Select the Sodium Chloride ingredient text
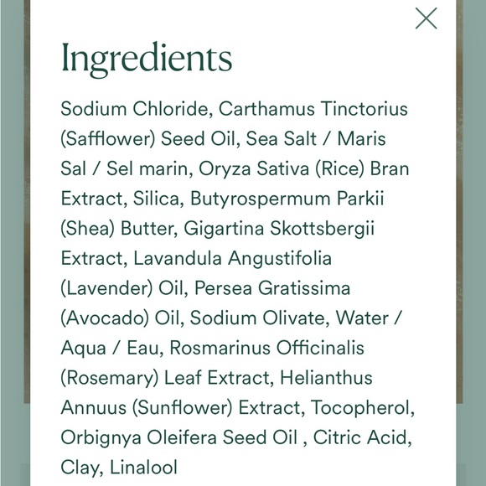This screenshot has height=486, width=486. [x=135, y=109]
